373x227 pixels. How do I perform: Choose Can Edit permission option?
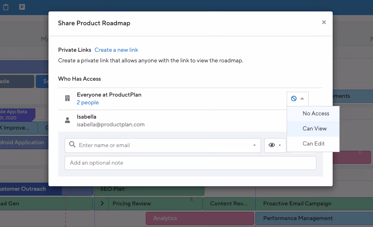[x=313, y=143]
